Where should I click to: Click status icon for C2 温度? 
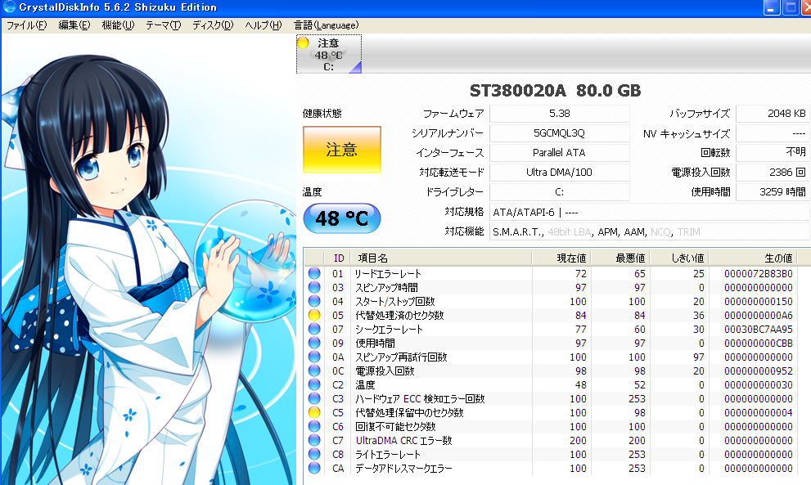tap(314, 384)
